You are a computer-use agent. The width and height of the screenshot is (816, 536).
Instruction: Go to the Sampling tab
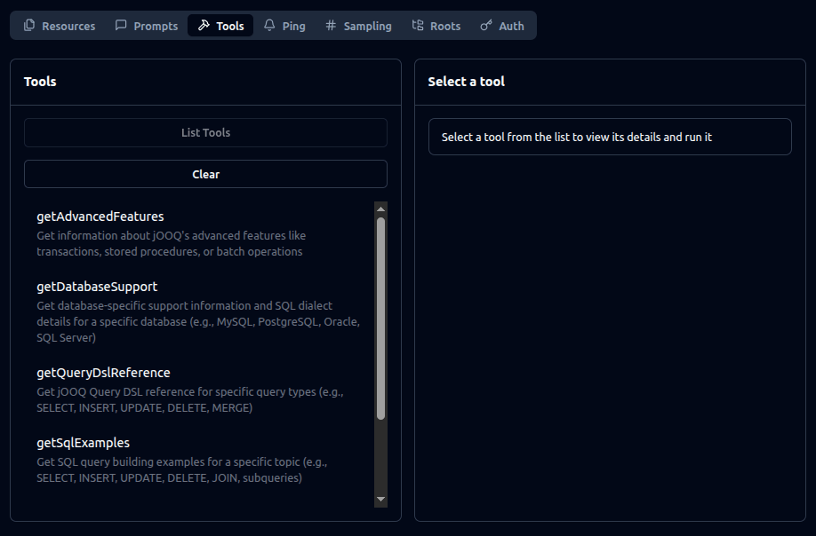click(358, 26)
